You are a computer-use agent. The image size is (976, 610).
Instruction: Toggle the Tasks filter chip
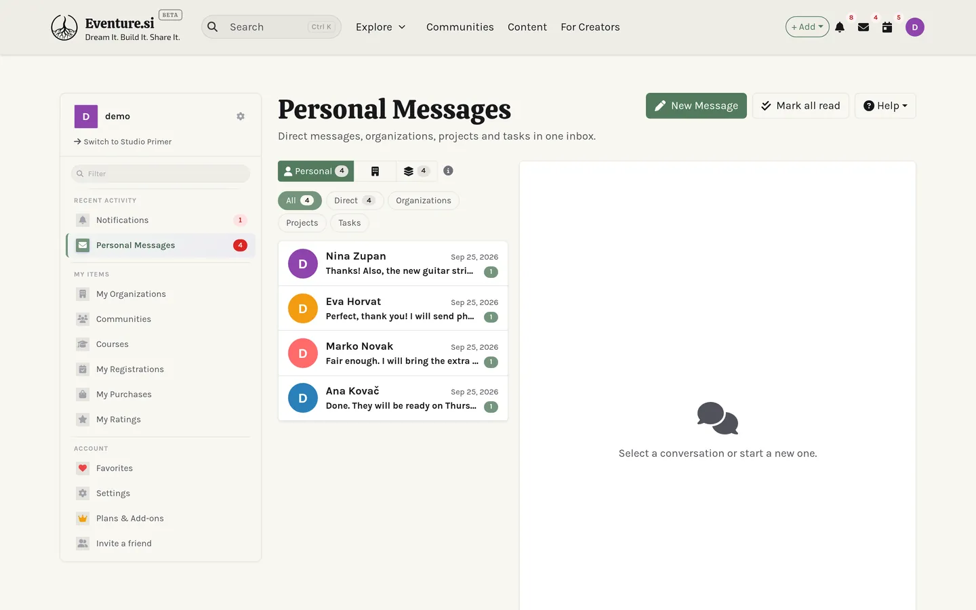(x=350, y=223)
